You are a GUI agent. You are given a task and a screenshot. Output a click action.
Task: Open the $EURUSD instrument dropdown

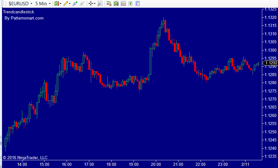pyautogui.click(x=20, y=3)
